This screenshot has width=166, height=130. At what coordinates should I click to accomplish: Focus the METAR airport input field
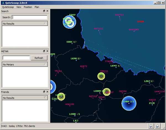tap(16, 58)
